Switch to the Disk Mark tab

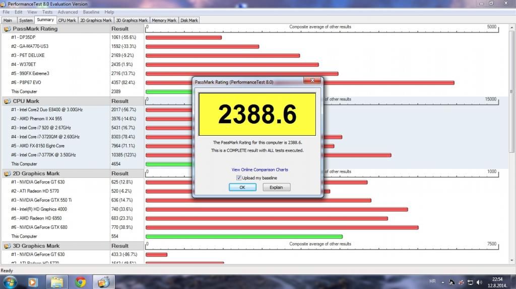[x=189, y=21]
